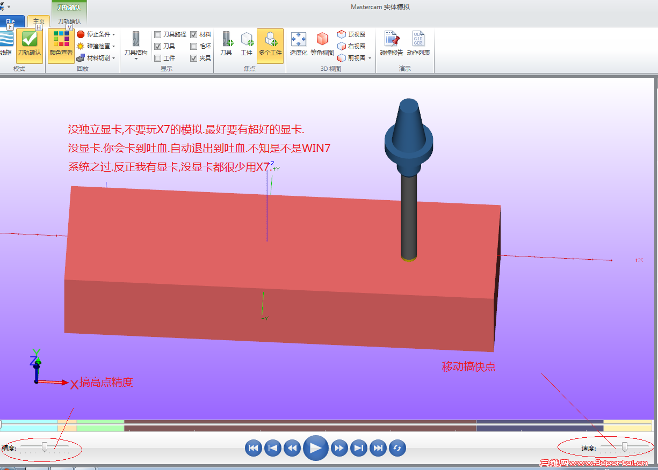658x470 pixels.
Task: Open 碰撞报告 collision report
Action: pyautogui.click(x=392, y=44)
